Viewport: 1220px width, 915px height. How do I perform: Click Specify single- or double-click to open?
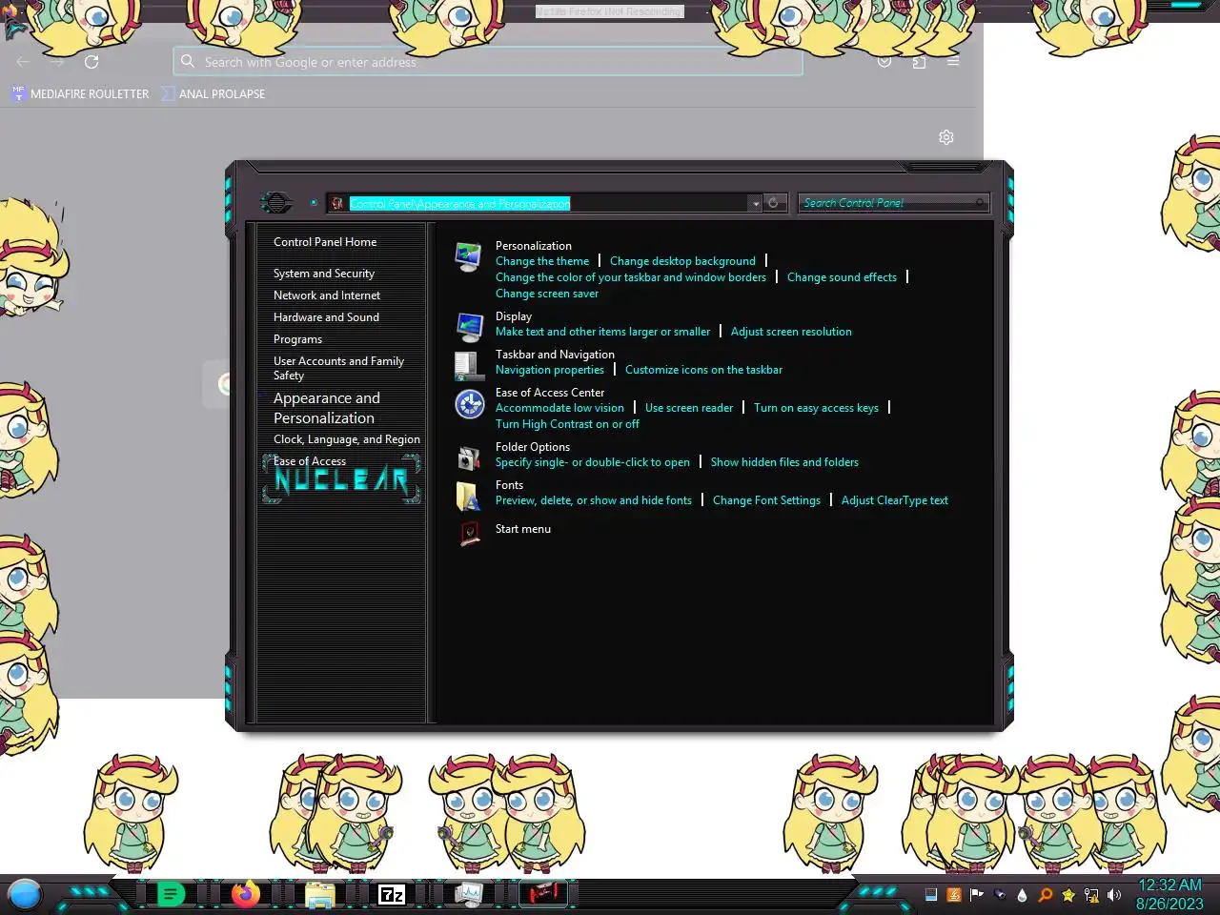593,462
